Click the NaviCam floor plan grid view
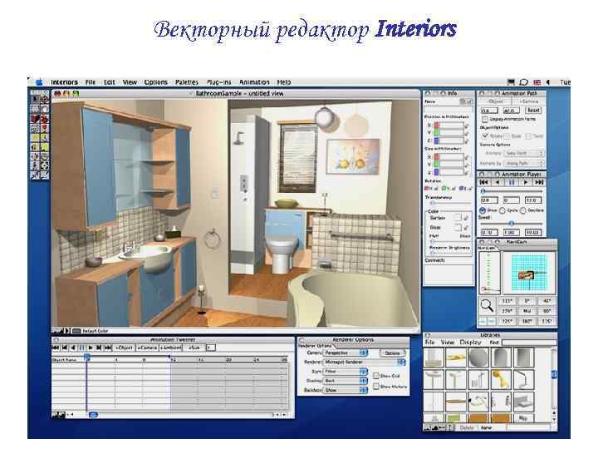Screen dimensions: 598x449 point(528,273)
